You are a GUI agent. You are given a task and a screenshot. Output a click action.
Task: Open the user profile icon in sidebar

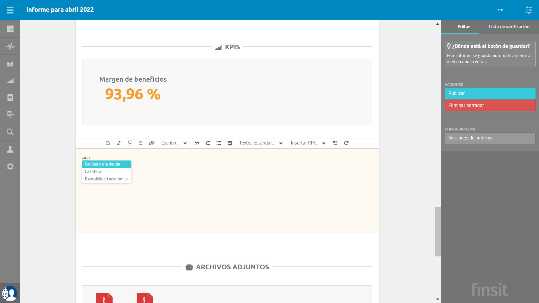point(10,149)
